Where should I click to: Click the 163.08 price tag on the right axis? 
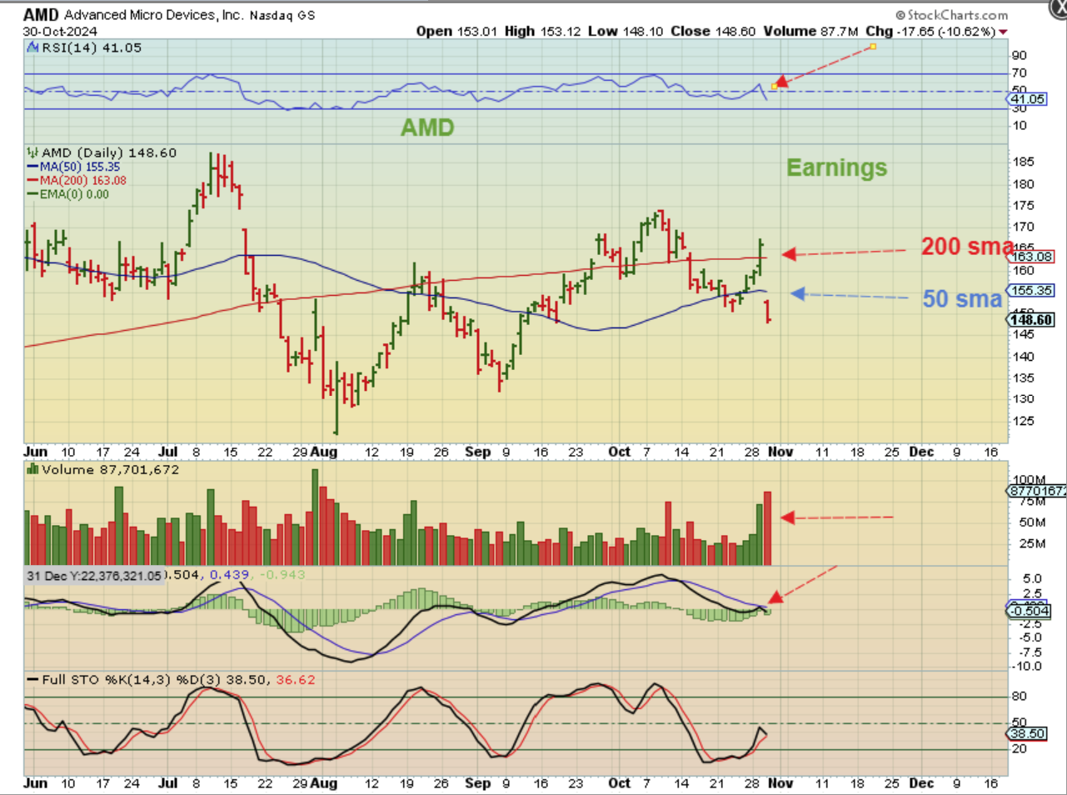click(1033, 257)
